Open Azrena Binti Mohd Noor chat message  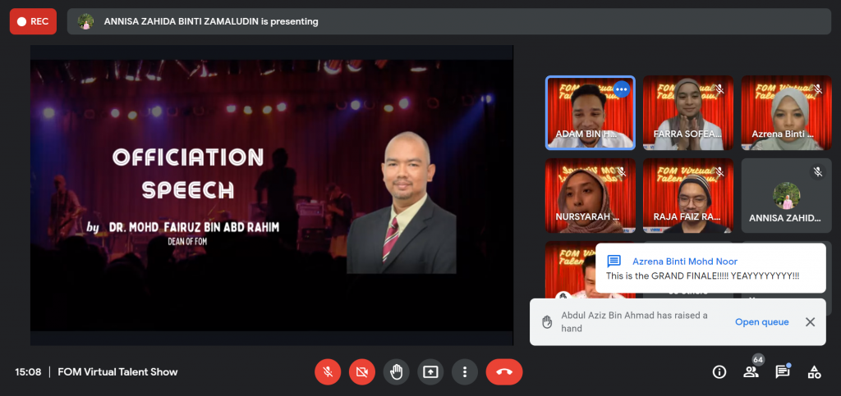click(710, 268)
